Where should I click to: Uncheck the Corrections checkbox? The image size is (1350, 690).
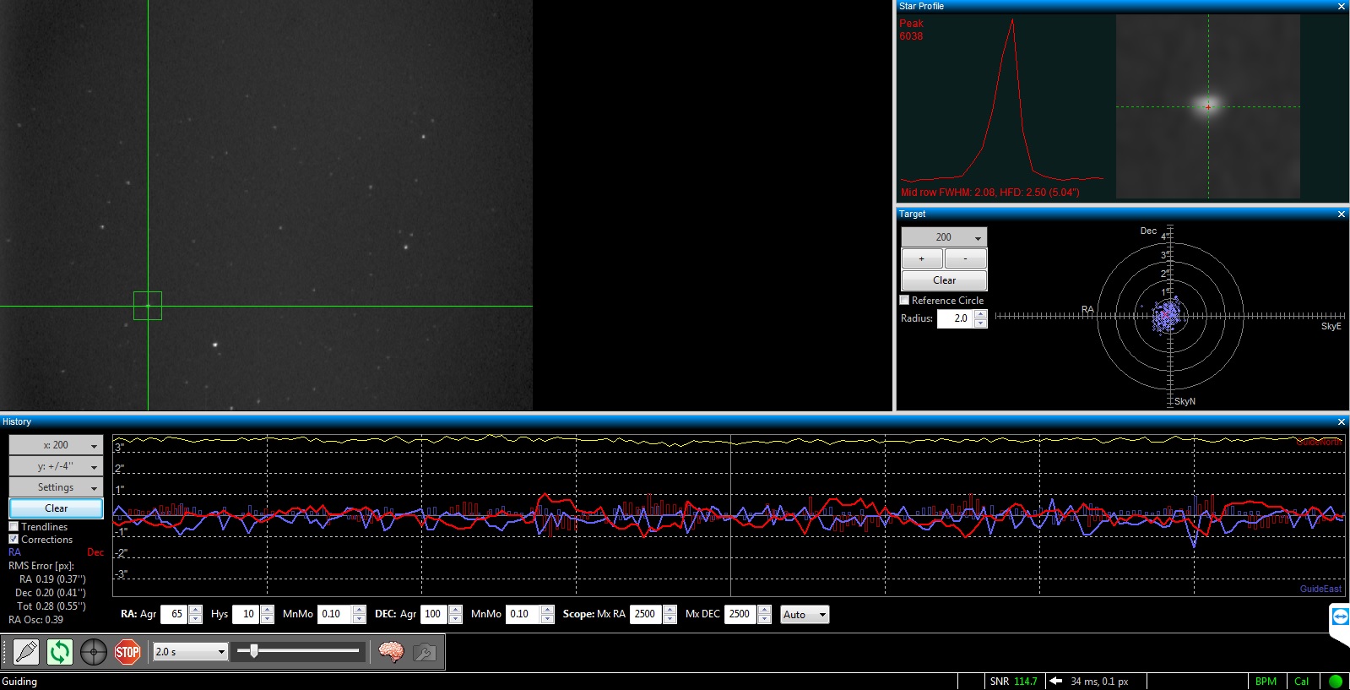(x=14, y=539)
